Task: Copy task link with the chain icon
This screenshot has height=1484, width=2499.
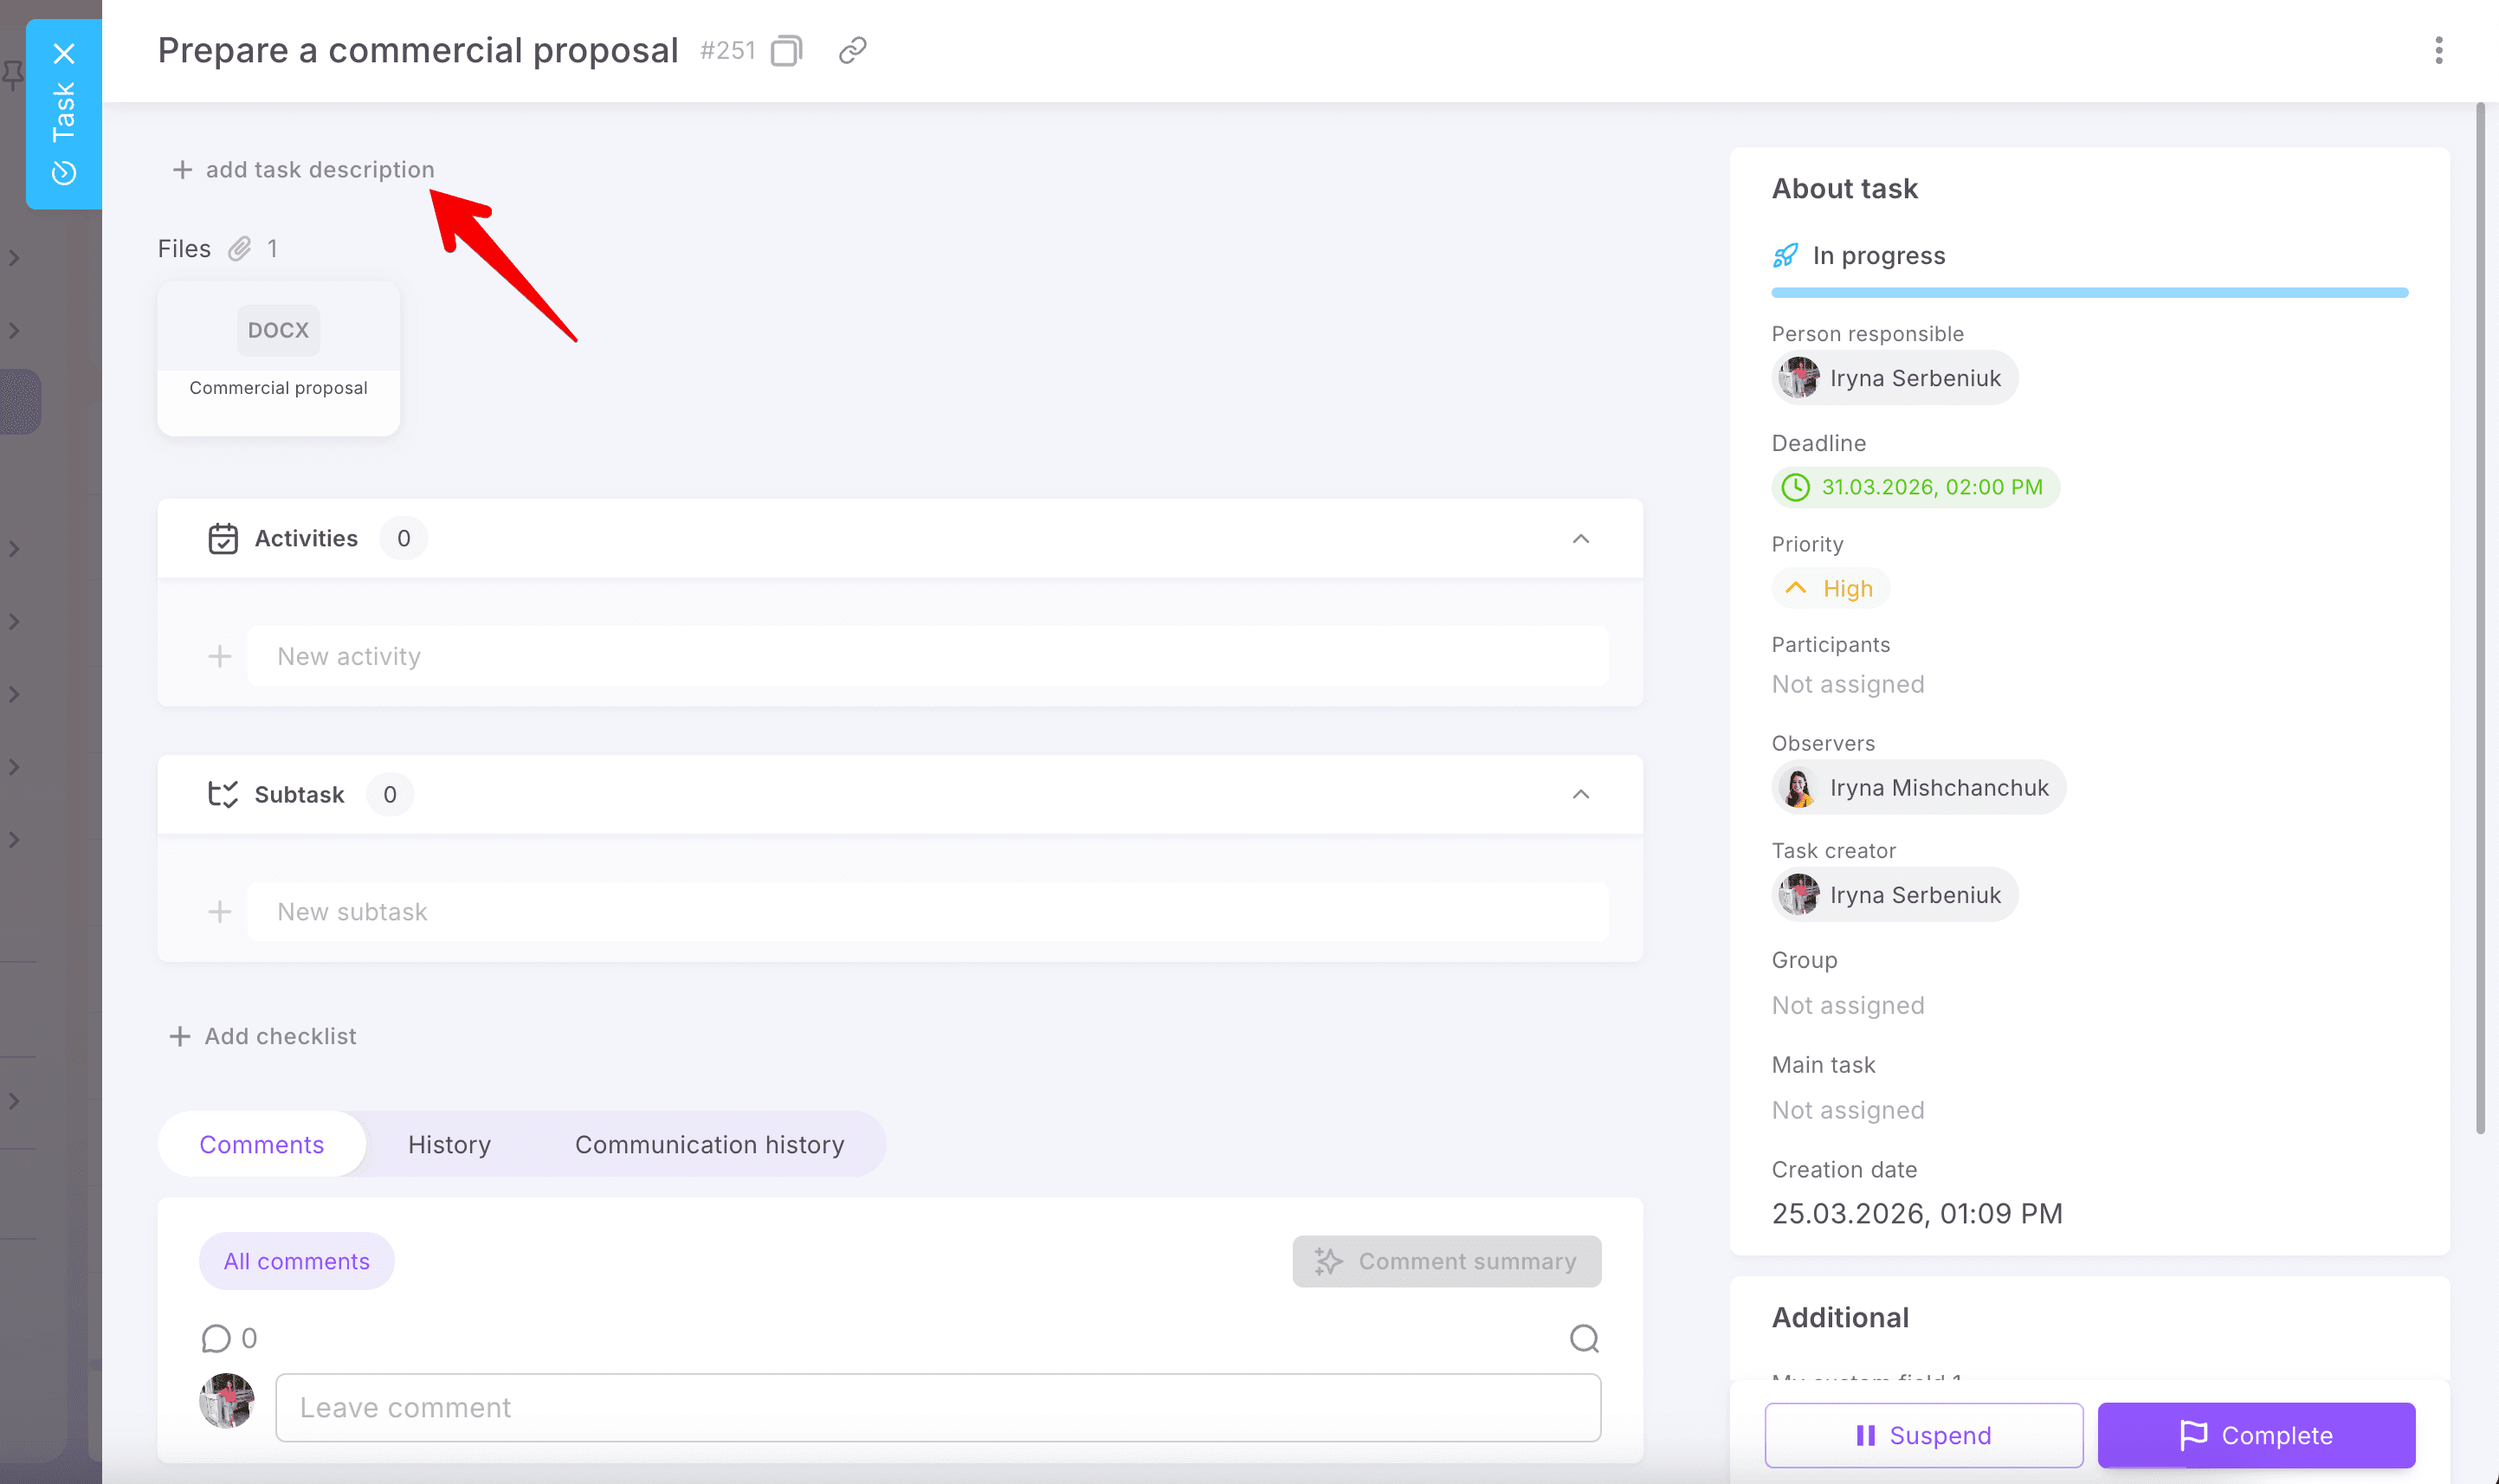Action: click(x=852, y=50)
